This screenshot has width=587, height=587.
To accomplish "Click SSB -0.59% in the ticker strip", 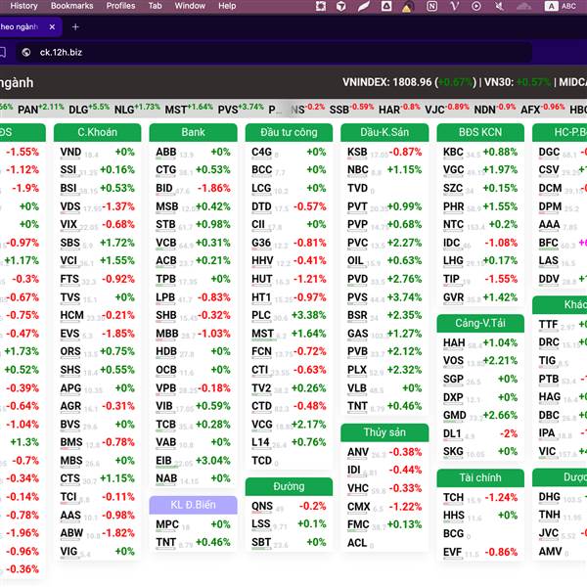I will pos(351,109).
